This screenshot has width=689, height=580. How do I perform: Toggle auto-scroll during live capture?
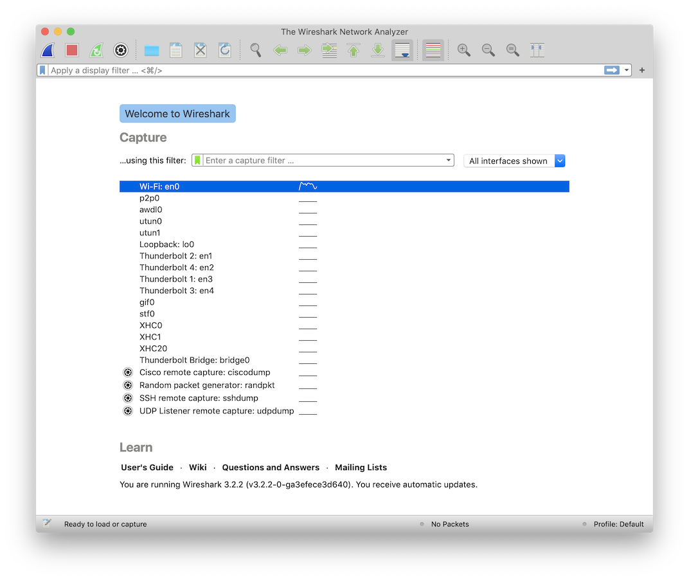(x=402, y=50)
